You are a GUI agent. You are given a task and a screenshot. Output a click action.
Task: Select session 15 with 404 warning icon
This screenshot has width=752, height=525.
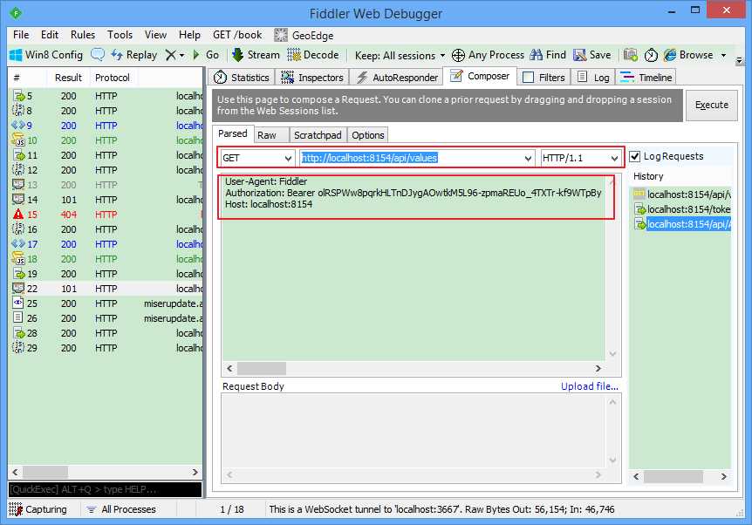point(18,215)
